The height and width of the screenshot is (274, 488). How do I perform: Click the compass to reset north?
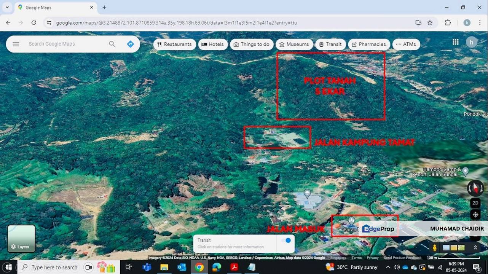click(475, 188)
